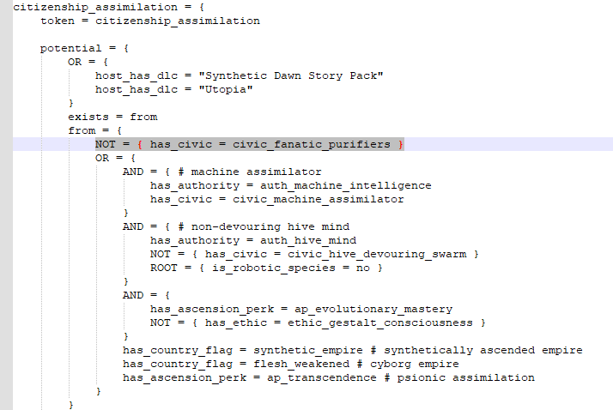The height and width of the screenshot is (410, 613).
Task: Click the potential = { block opener
Action: (84, 48)
